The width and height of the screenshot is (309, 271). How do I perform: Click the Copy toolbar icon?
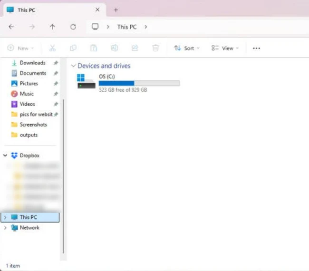tap(73, 48)
